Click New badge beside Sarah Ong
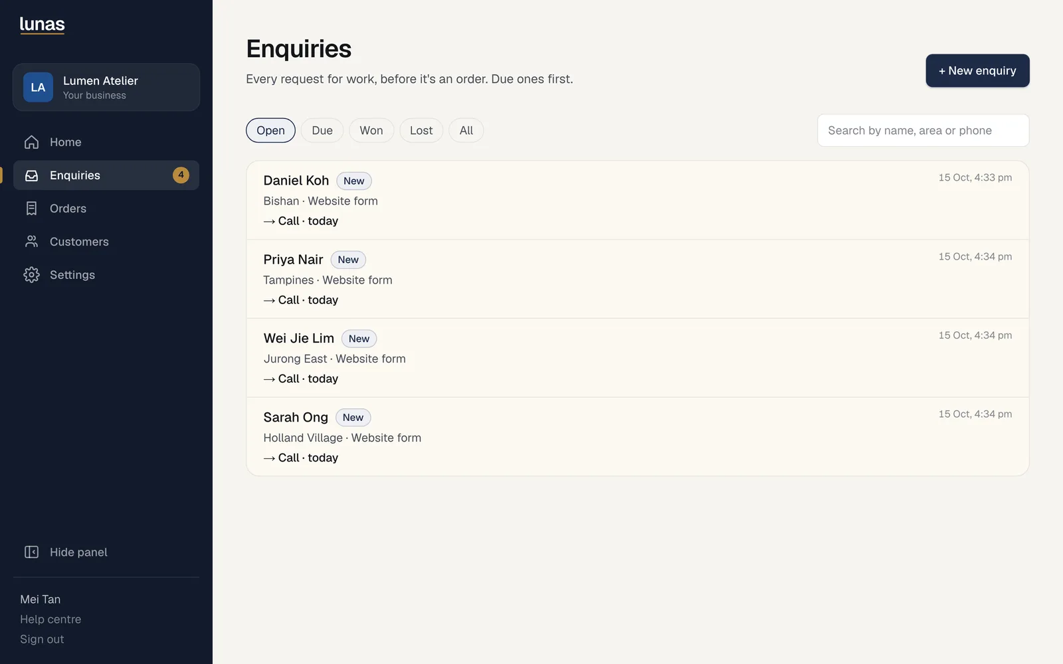Viewport: 1063px width, 664px height. pos(353,418)
